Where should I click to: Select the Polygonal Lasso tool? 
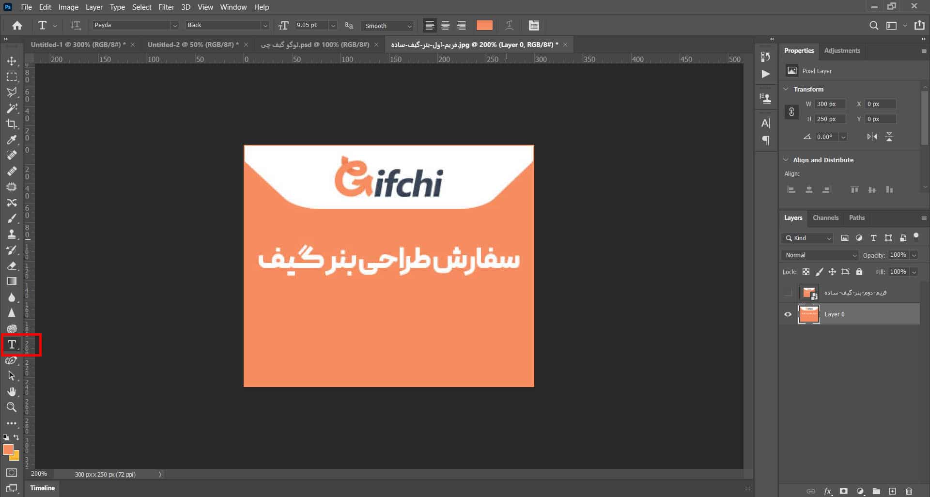12,93
